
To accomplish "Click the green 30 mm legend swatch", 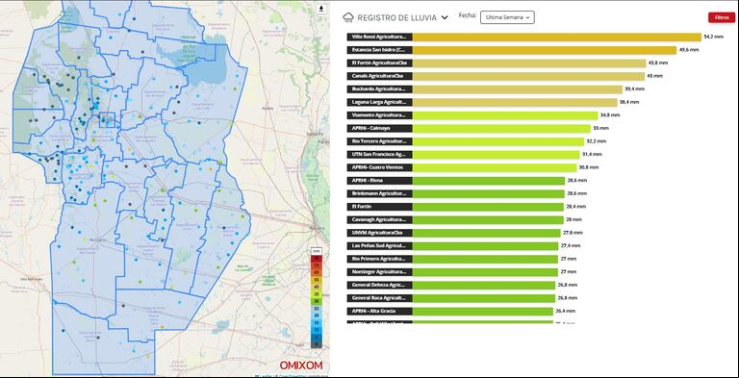I will [317, 301].
